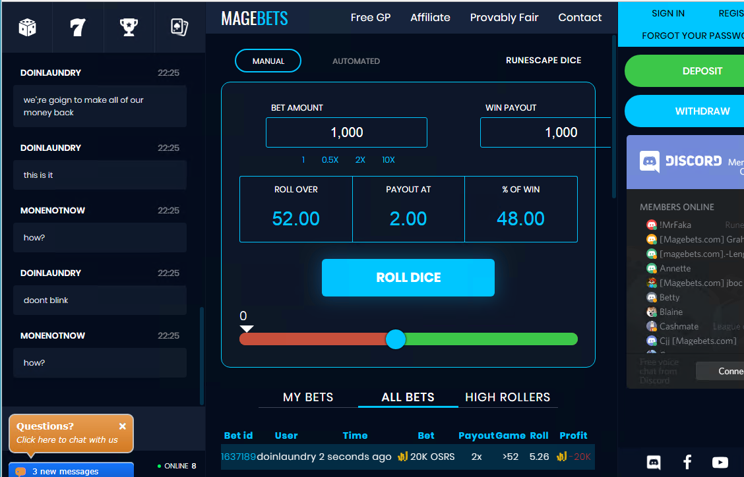Open the High Rollers tab

click(508, 397)
